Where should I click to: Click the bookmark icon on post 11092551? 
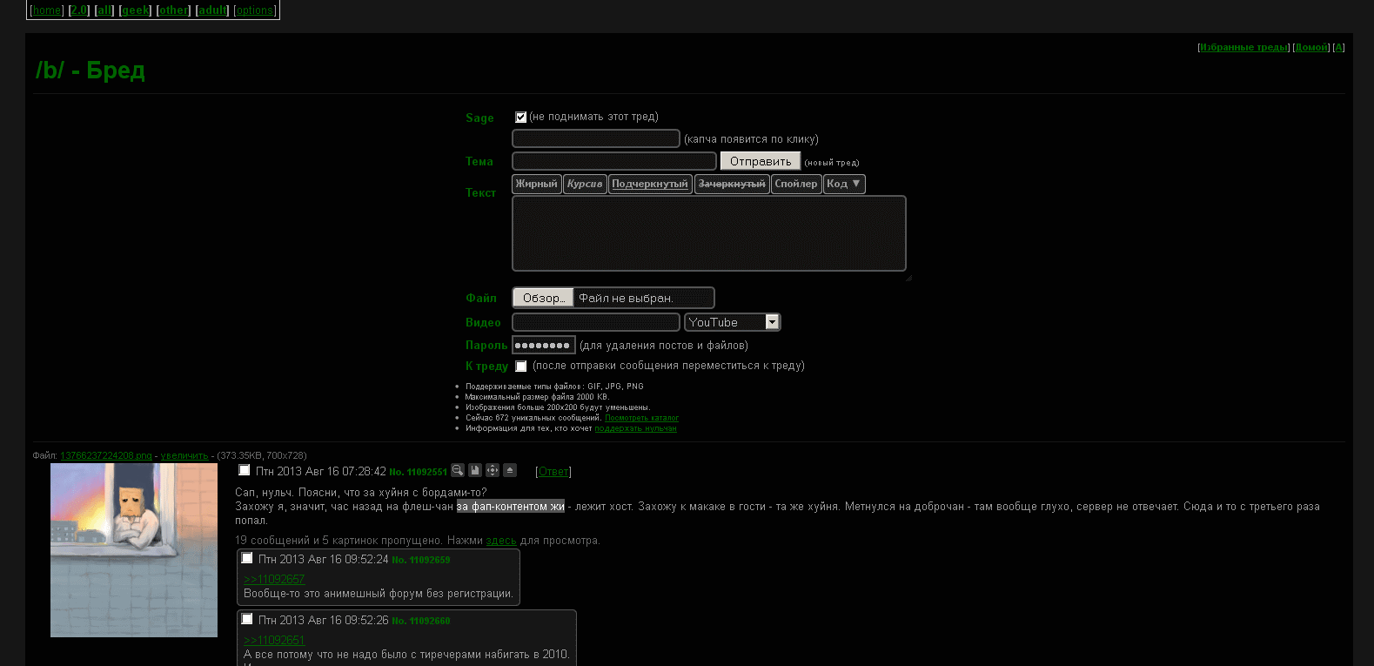[x=475, y=470]
